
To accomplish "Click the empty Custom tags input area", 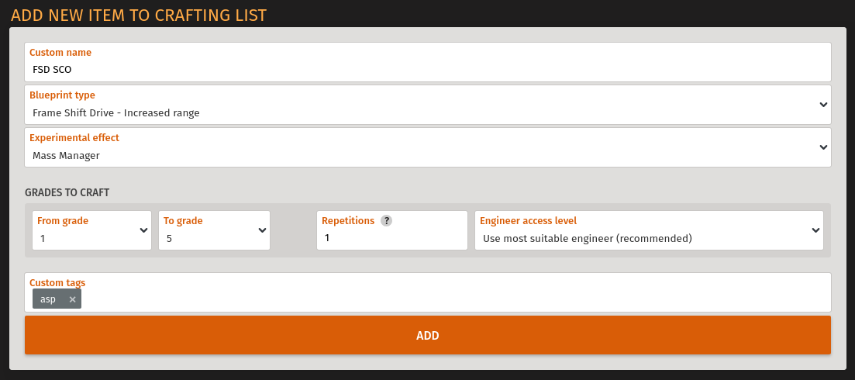I will click(x=455, y=299).
